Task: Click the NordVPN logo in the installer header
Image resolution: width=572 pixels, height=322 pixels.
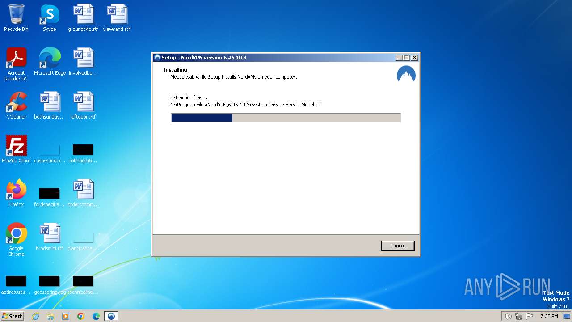Action: coord(406,74)
